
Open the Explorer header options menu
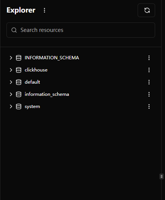click(44, 10)
